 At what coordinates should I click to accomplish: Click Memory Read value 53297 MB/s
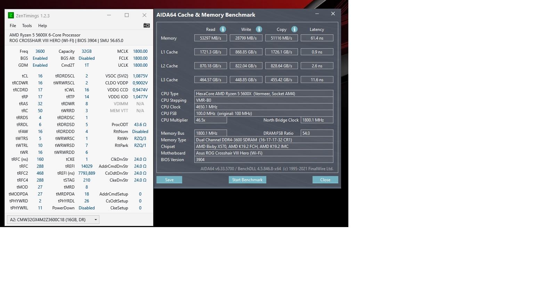tap(211, 38)
